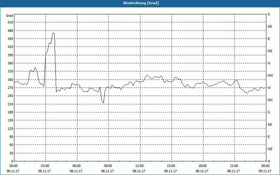
Task: Select the 90 y-axis value
Action: coord(11,137)
